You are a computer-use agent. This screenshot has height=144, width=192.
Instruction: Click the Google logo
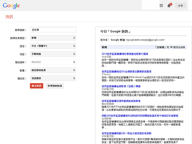point(11,5)
